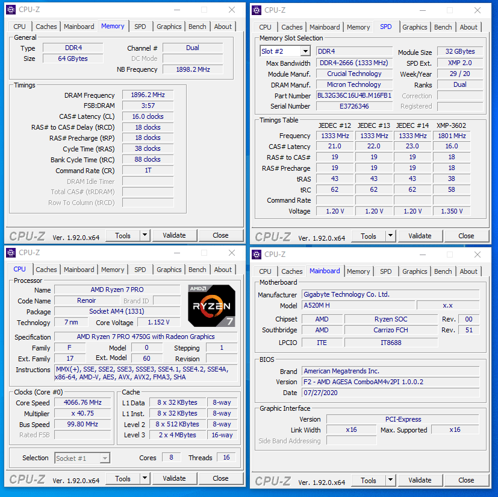Click the Close button at the bottom of the Memory window
498x497 pixels.
click(221, 235)
